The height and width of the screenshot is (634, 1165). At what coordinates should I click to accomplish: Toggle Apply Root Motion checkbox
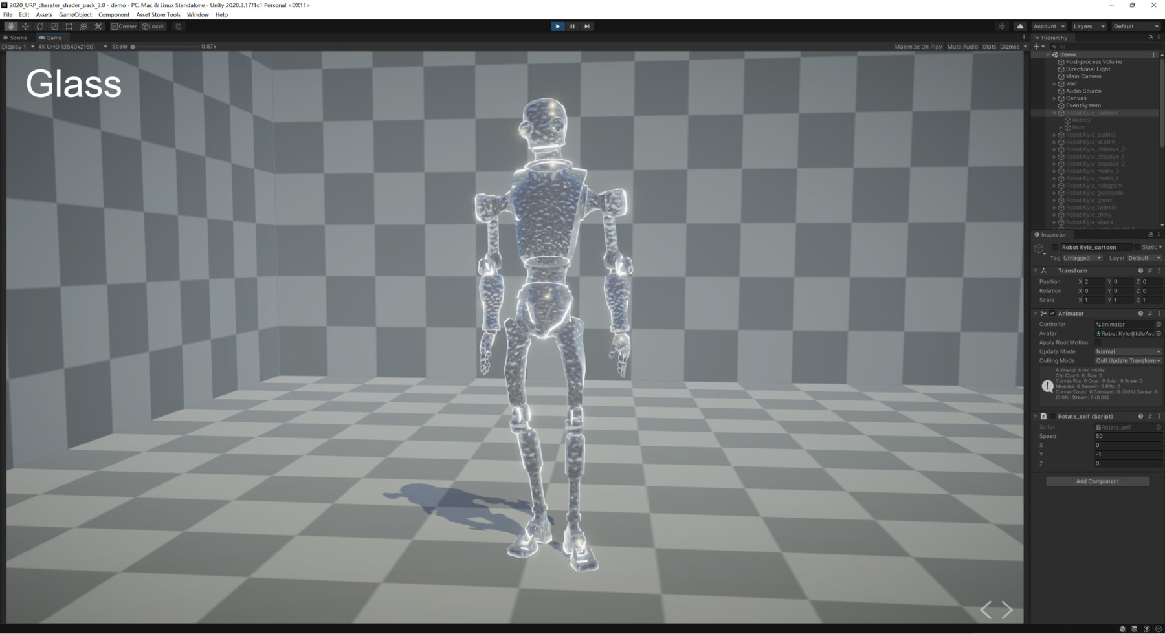tap(1098, 342)
